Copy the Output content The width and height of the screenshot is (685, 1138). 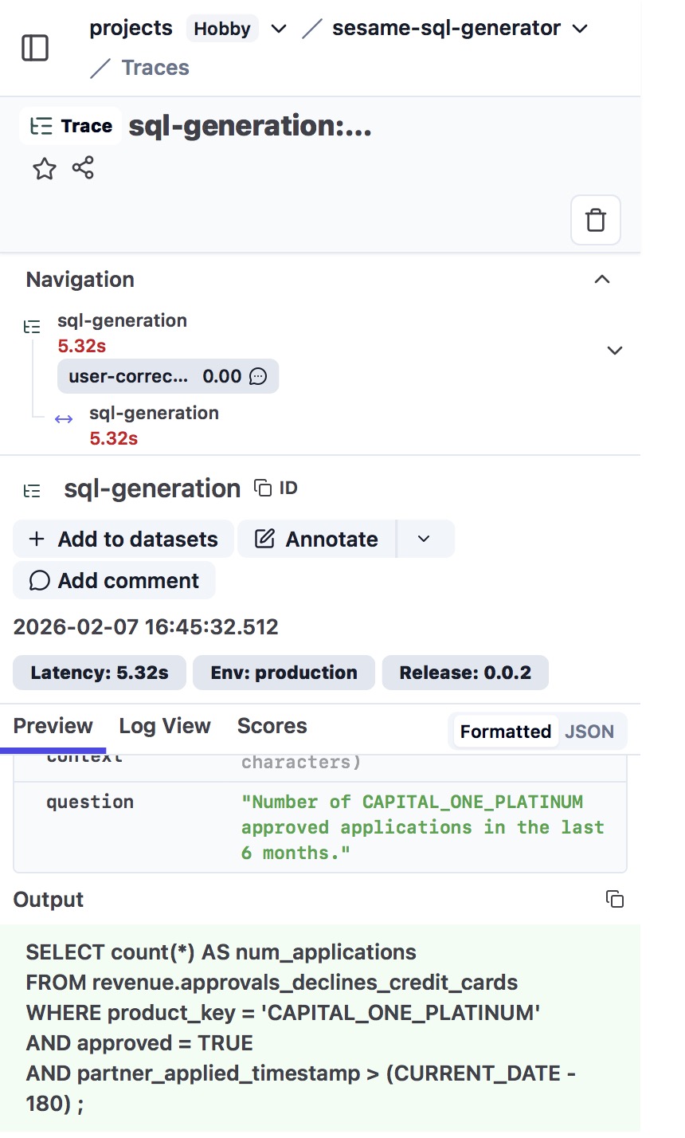pyautogui.click(x=614, y=899)
